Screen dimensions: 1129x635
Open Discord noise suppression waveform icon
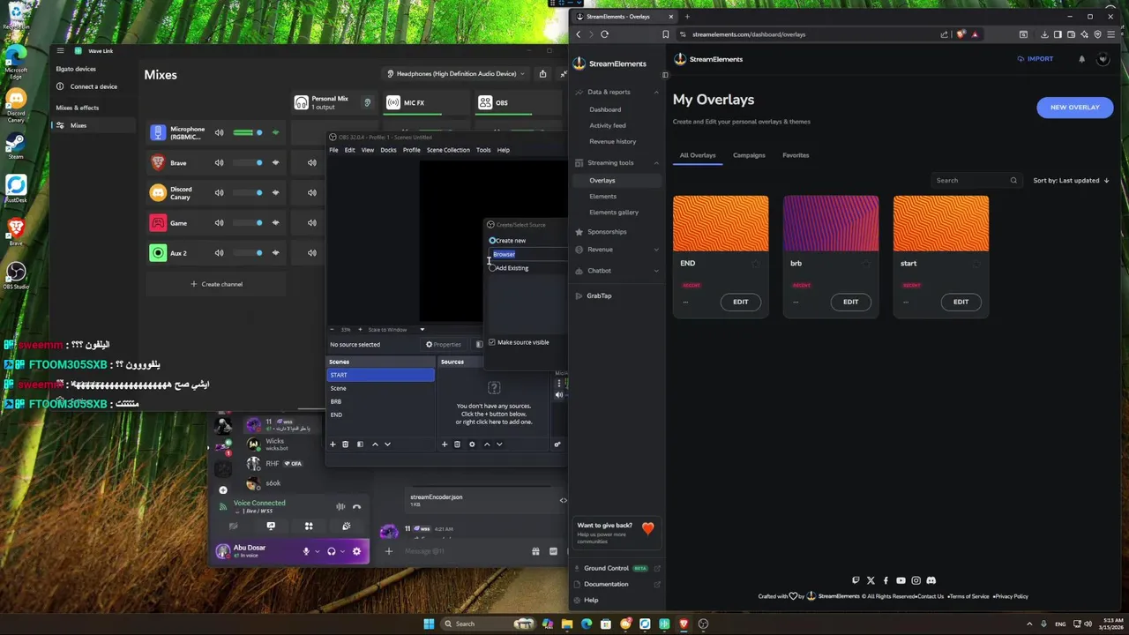point(340,506)
